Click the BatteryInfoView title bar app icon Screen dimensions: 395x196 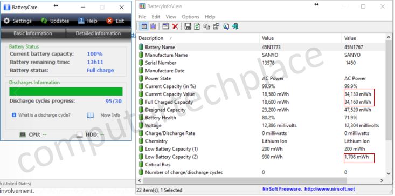click(142, 6)
